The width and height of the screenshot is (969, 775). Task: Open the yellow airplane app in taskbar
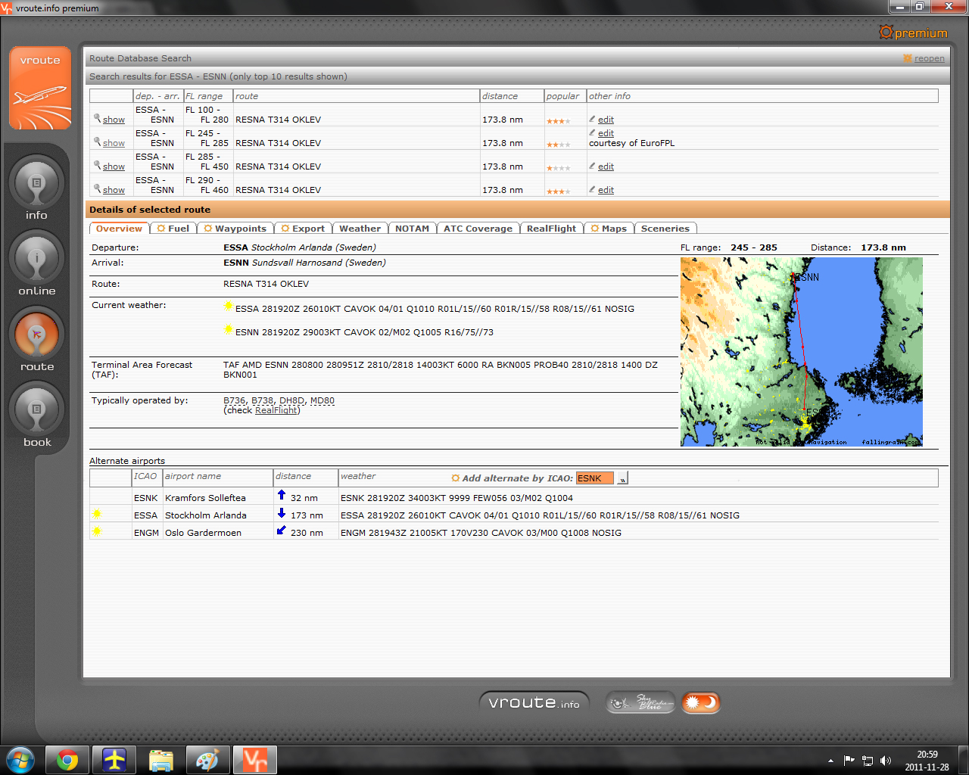(114, 760)
